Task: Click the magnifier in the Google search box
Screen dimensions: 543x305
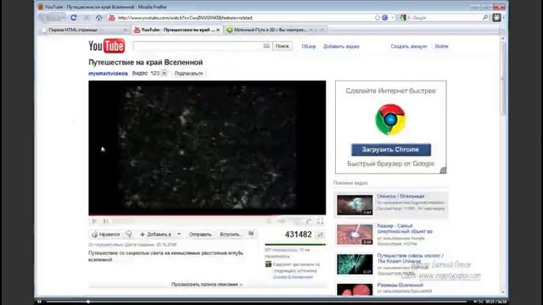Action: 485,18
